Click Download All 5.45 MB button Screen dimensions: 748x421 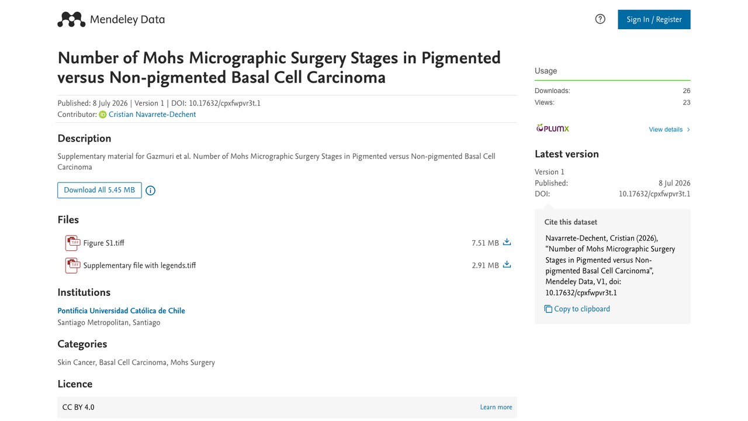99,190
